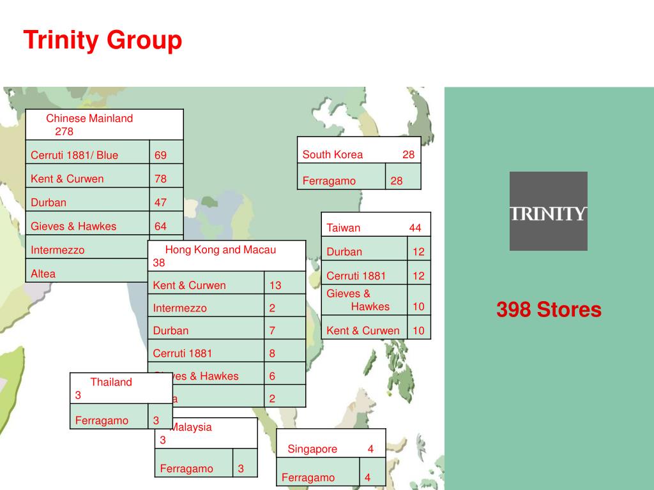Select Kent & Curwen in Taiwan table

coord(365,327)
